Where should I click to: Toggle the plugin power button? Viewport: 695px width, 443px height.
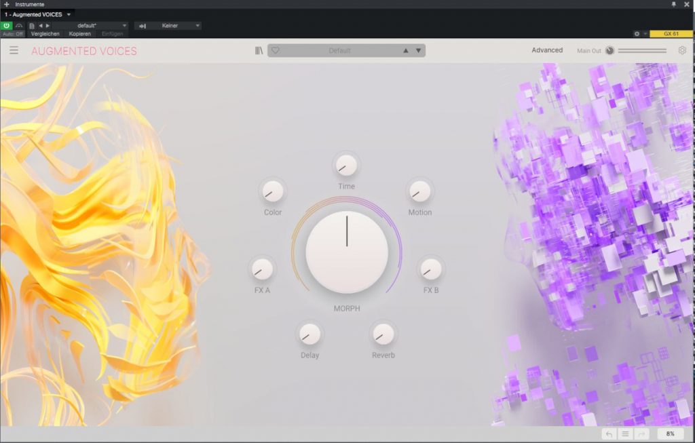point(6,26)
